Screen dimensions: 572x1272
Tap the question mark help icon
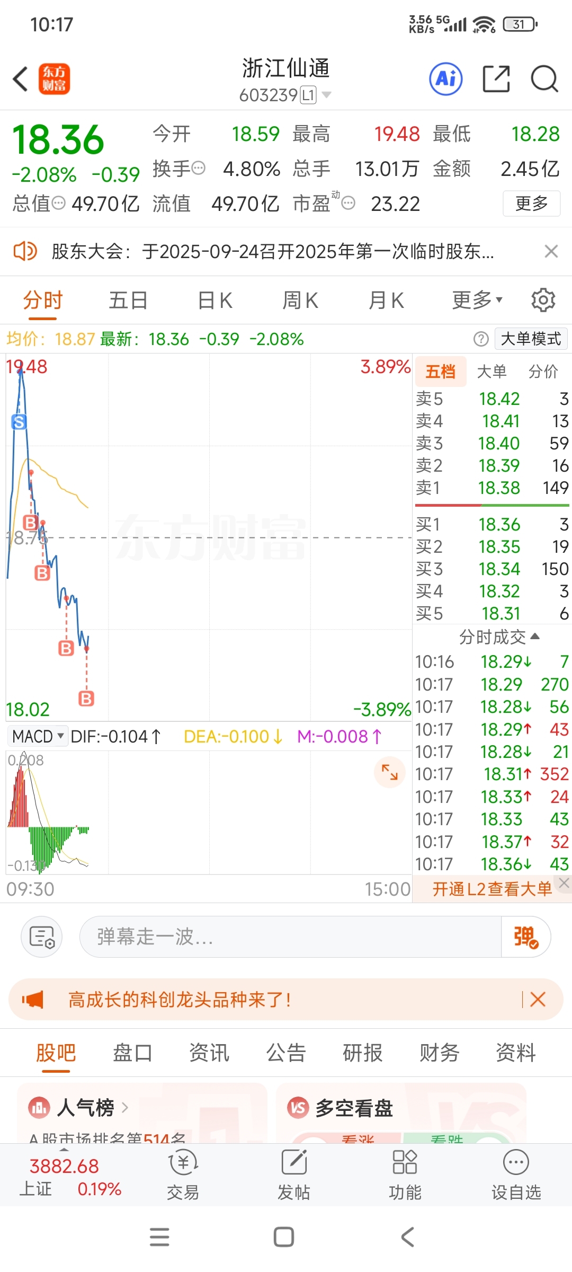click(x=481, y=339)
